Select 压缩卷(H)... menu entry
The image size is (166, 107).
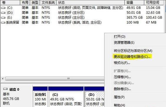pyautogui.click(x=122, y=77)
